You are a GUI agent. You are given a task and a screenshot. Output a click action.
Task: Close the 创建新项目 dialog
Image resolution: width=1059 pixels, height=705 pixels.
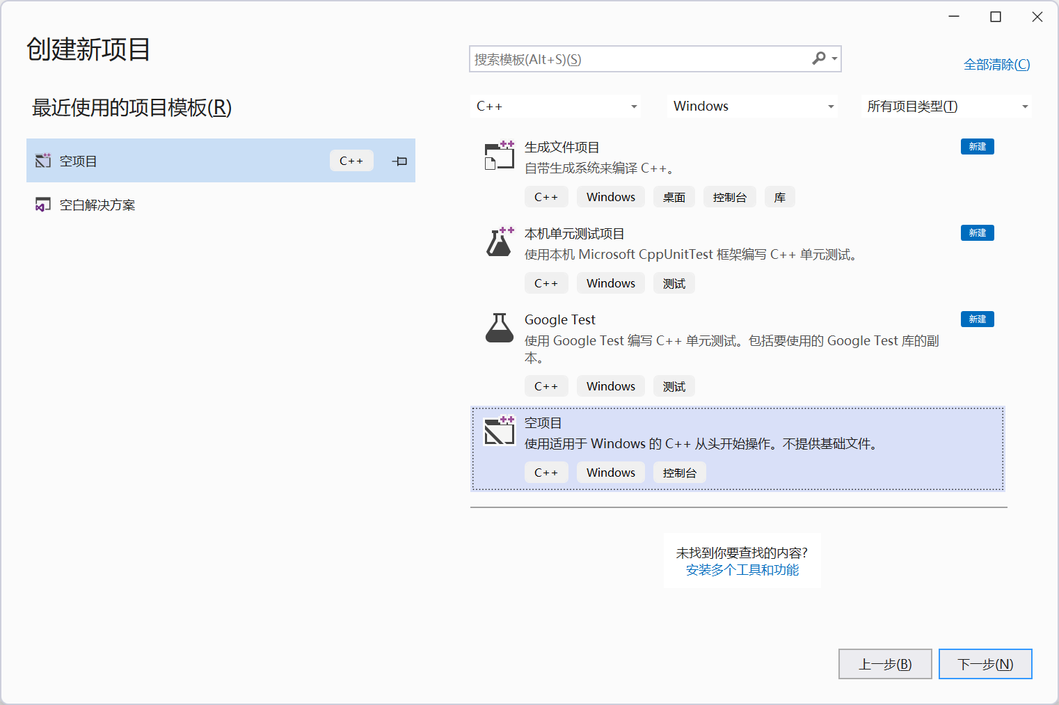[x=1037, y=17]
